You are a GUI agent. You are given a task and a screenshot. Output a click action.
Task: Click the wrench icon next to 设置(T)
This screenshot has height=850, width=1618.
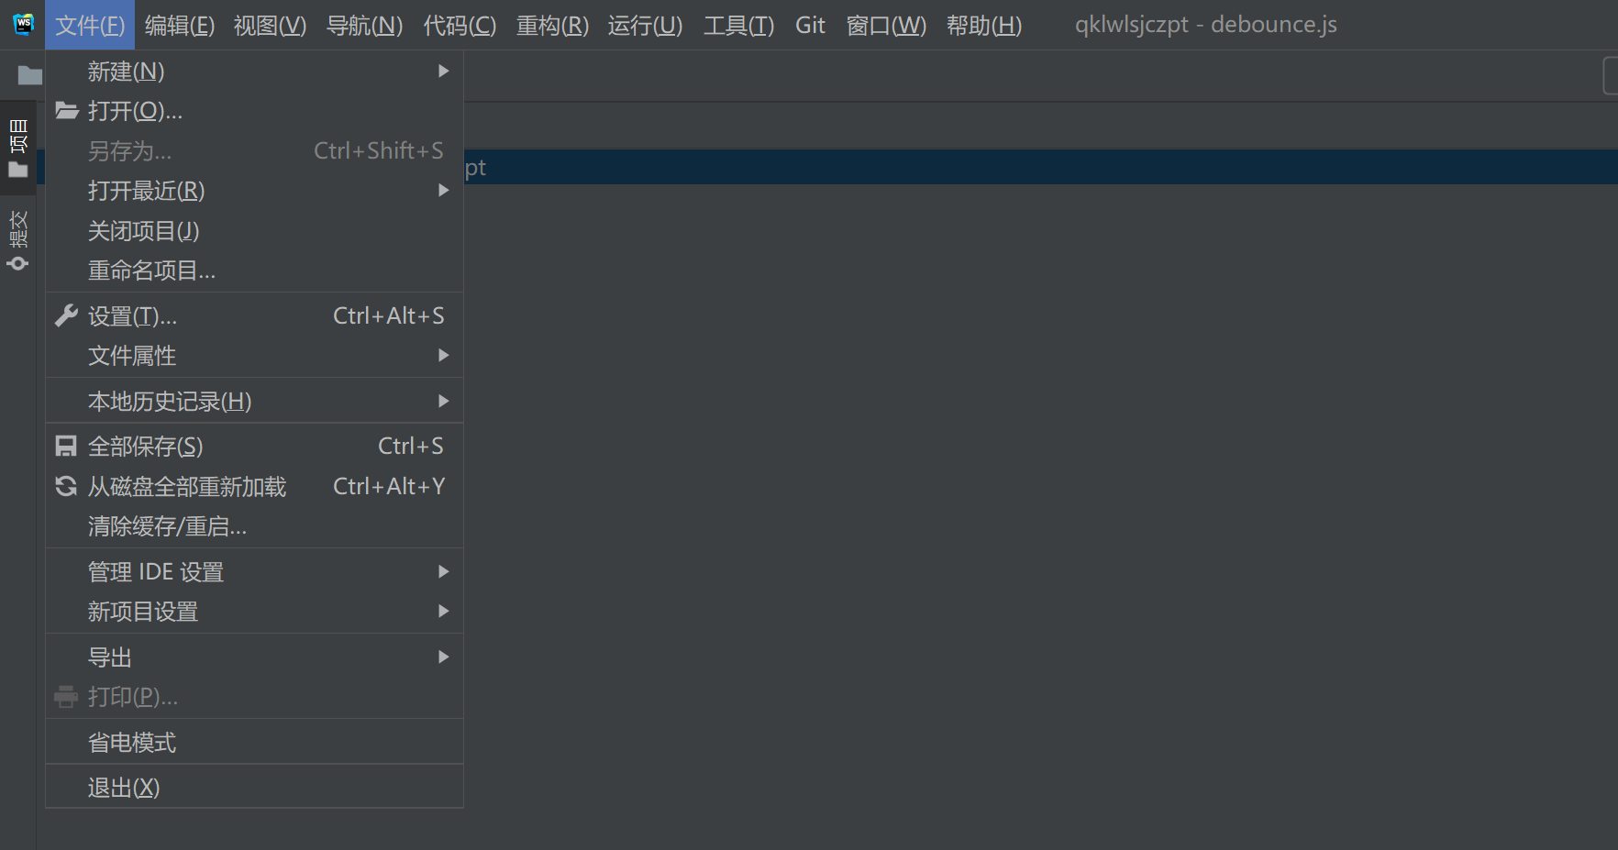coord(66,315)
